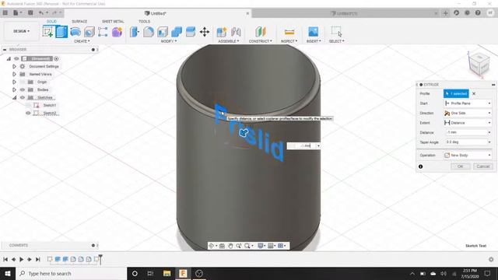Viewport: 498px width, 280px height.
Task: Click the Select tool icon
Action: tap(336, 32)
